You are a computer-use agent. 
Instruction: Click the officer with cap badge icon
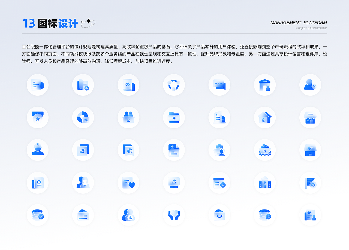[x=219, y=150]
